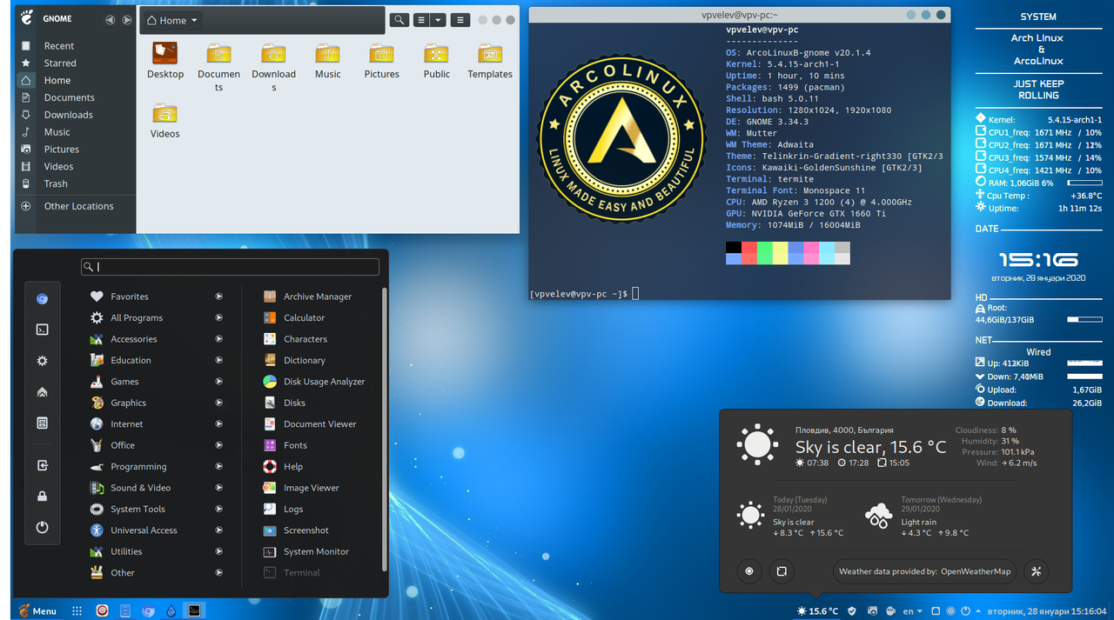Switch Files to list view
Image resolution: width=1114 pixels, height=620 pixels.
421,20
